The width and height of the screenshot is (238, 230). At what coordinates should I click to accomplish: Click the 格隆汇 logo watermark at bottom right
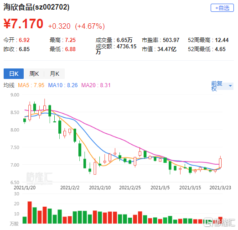[x=220, y=223]
